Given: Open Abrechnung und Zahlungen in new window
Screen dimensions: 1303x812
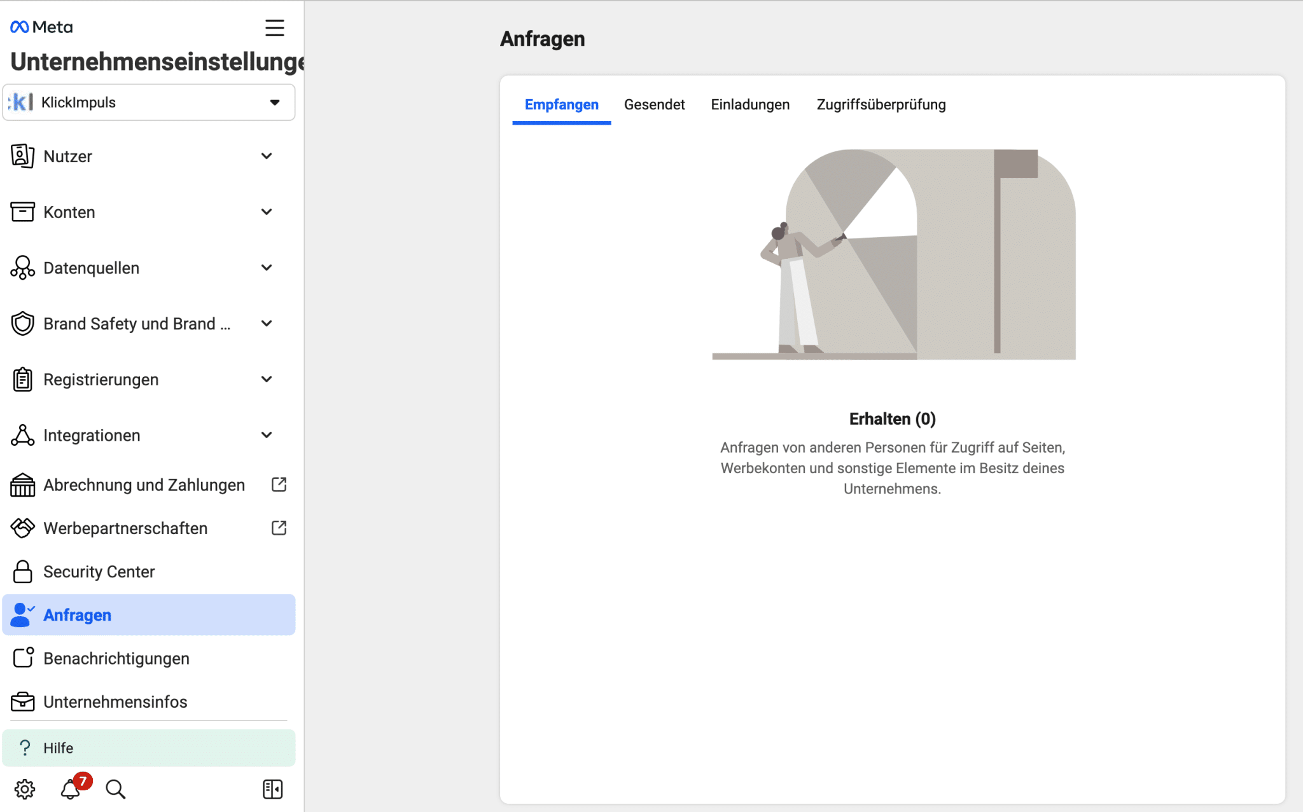Looking at the screenshot, I should click(x=279, y=484).
